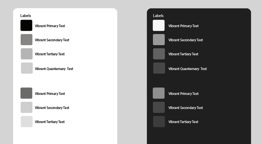The image size is (262, 144).
Task: Click the lower Vibrant Primary Text swatch in dark panel
Action: coord(159,93)
